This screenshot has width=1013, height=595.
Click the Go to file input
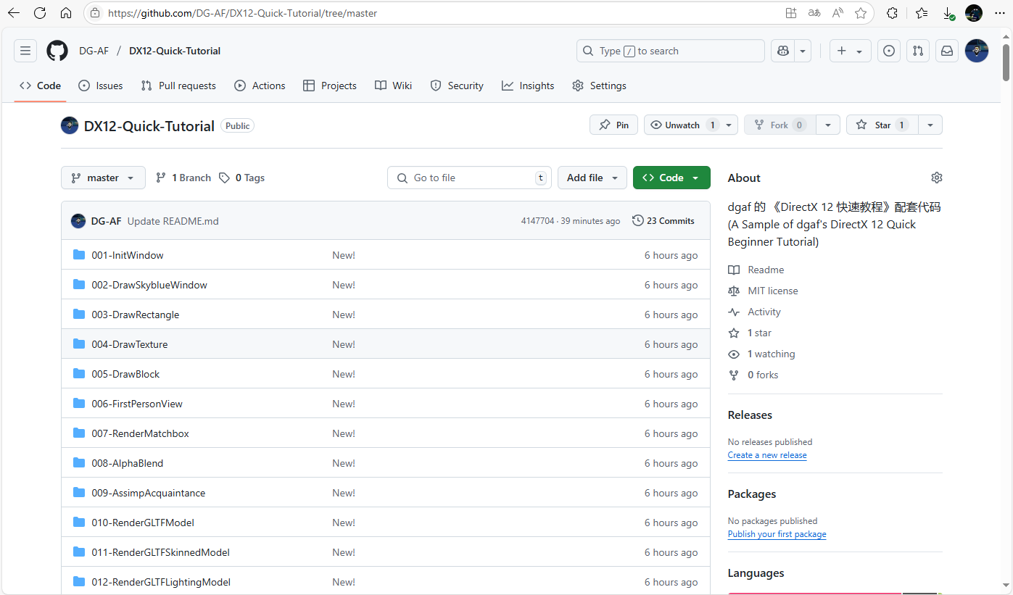tap(470, 178)
